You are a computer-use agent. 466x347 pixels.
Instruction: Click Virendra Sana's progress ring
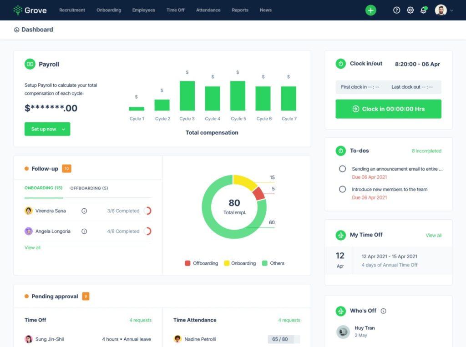147,211
